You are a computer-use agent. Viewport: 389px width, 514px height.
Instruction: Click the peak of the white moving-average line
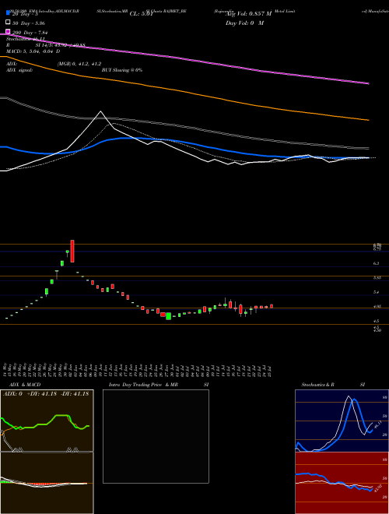100,112
